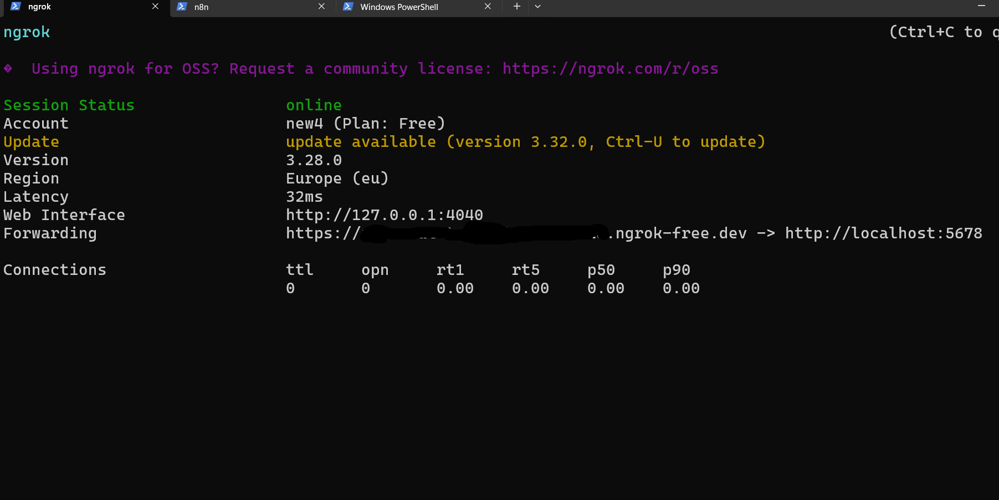Screen dimensions: 999x500
Task: Expand the new tab profile dropdown
Action: (537, 7)
